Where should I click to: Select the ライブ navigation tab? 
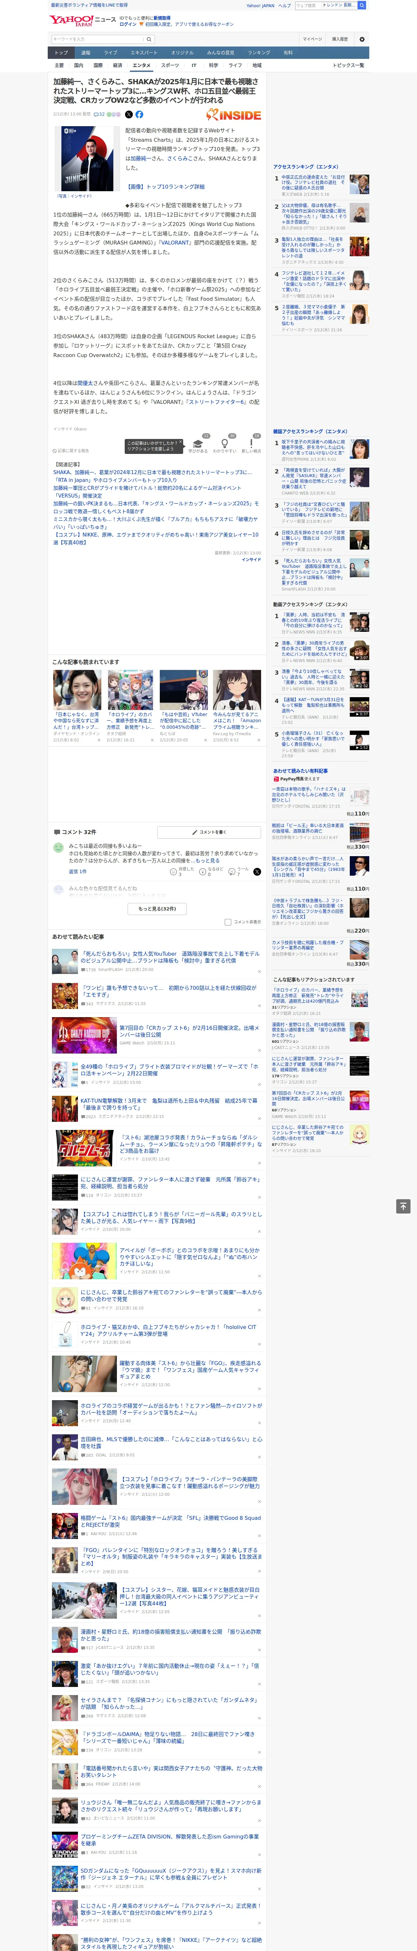point(110,53)
